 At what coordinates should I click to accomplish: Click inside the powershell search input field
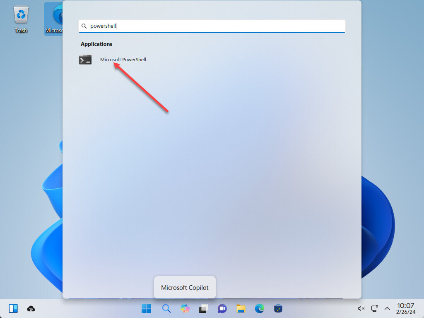(x=215, y=26)
